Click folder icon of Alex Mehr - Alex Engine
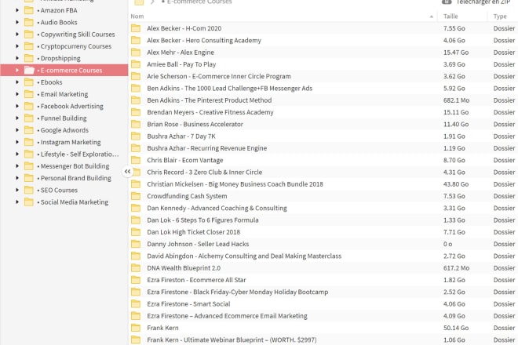The height and width of the screenshot is (345, 518). point(136,53)
